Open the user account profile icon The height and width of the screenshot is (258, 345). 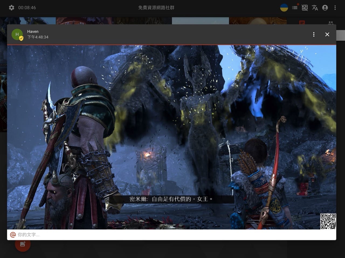(x=325, y=8)
